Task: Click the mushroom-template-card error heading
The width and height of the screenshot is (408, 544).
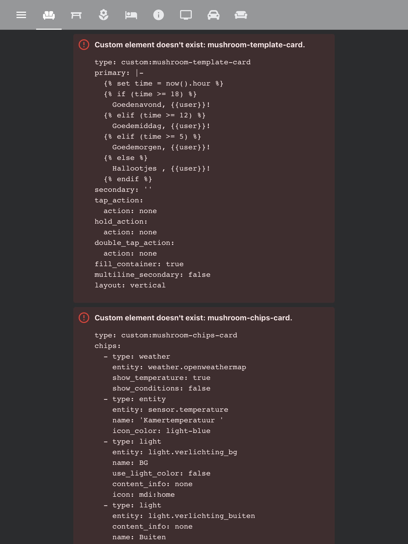Action: (x=200, y=45)
